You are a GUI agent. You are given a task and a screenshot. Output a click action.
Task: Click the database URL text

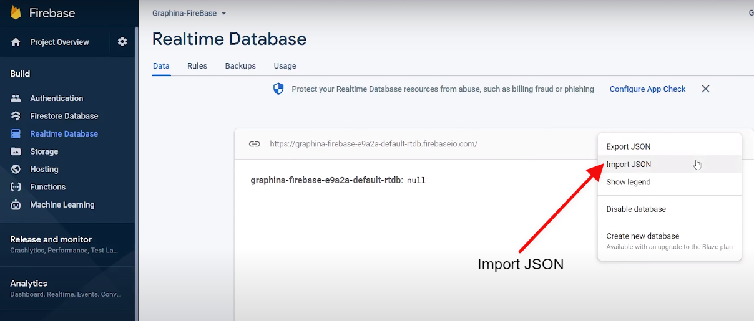[x=373, y=144]
